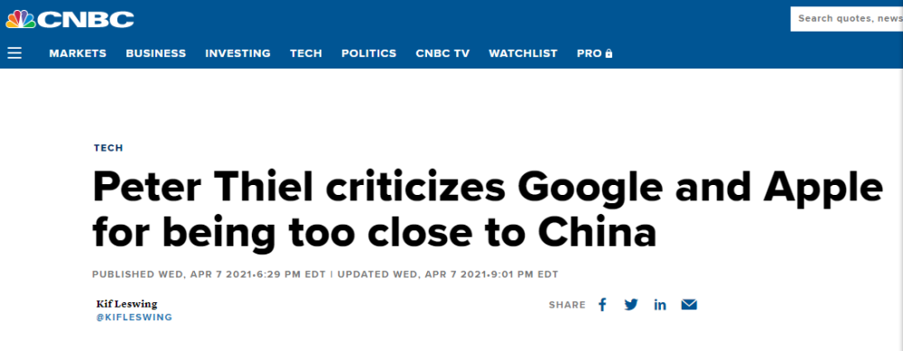
Task: Open the hamburger navigation menu
Action: pos(14,53)
